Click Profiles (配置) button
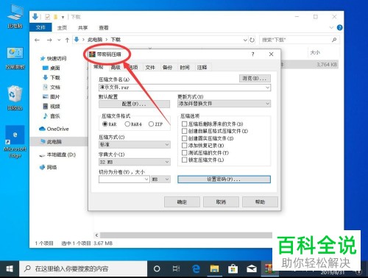Viewport: 368px width, 278px height. [134, 104]
